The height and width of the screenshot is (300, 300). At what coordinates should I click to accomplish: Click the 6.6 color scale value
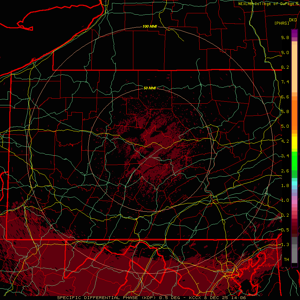(x=285, y=97)
